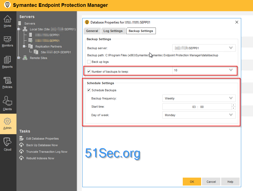Collapse the Local Site tree node

19,29
